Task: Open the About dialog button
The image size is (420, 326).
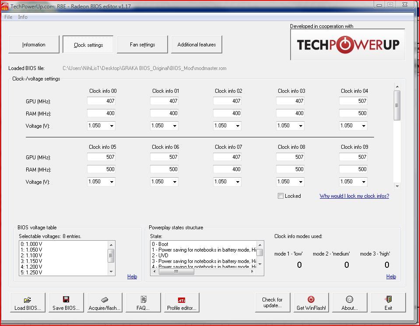Action: 350,303
